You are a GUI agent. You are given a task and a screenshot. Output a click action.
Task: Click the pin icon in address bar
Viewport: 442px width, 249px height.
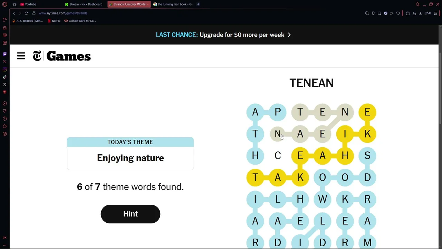click(x=373, y=13)
